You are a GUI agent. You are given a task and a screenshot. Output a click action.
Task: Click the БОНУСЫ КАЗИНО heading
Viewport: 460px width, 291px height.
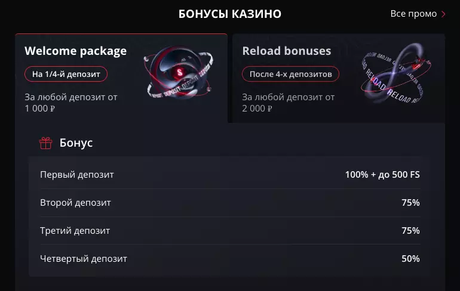click(x=230, y=14)
